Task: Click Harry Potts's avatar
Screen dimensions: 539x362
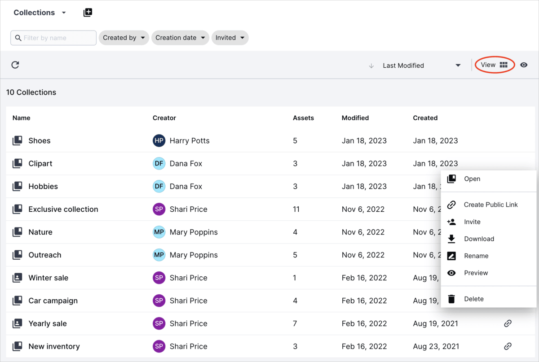Action: click(159, 140)
